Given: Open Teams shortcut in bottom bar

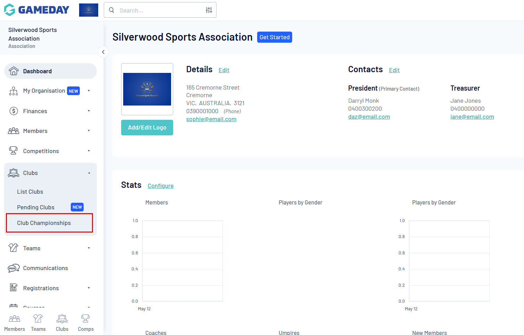Looking at the screenshot, I should (38, 323).
